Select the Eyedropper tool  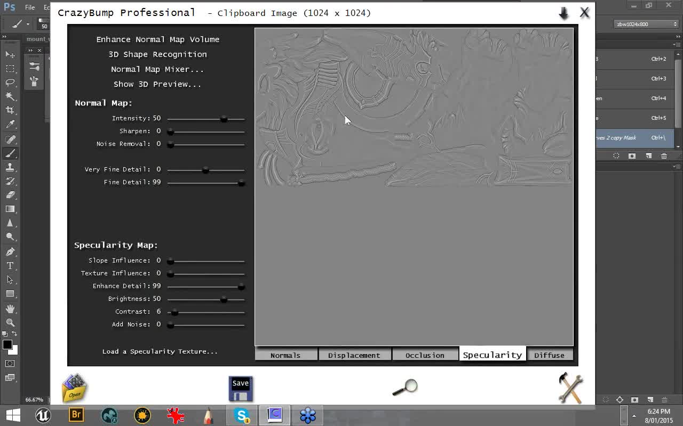click(10, 124)
